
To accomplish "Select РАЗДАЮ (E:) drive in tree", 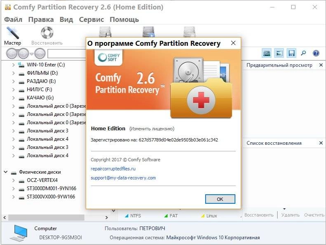I will 41,81.
